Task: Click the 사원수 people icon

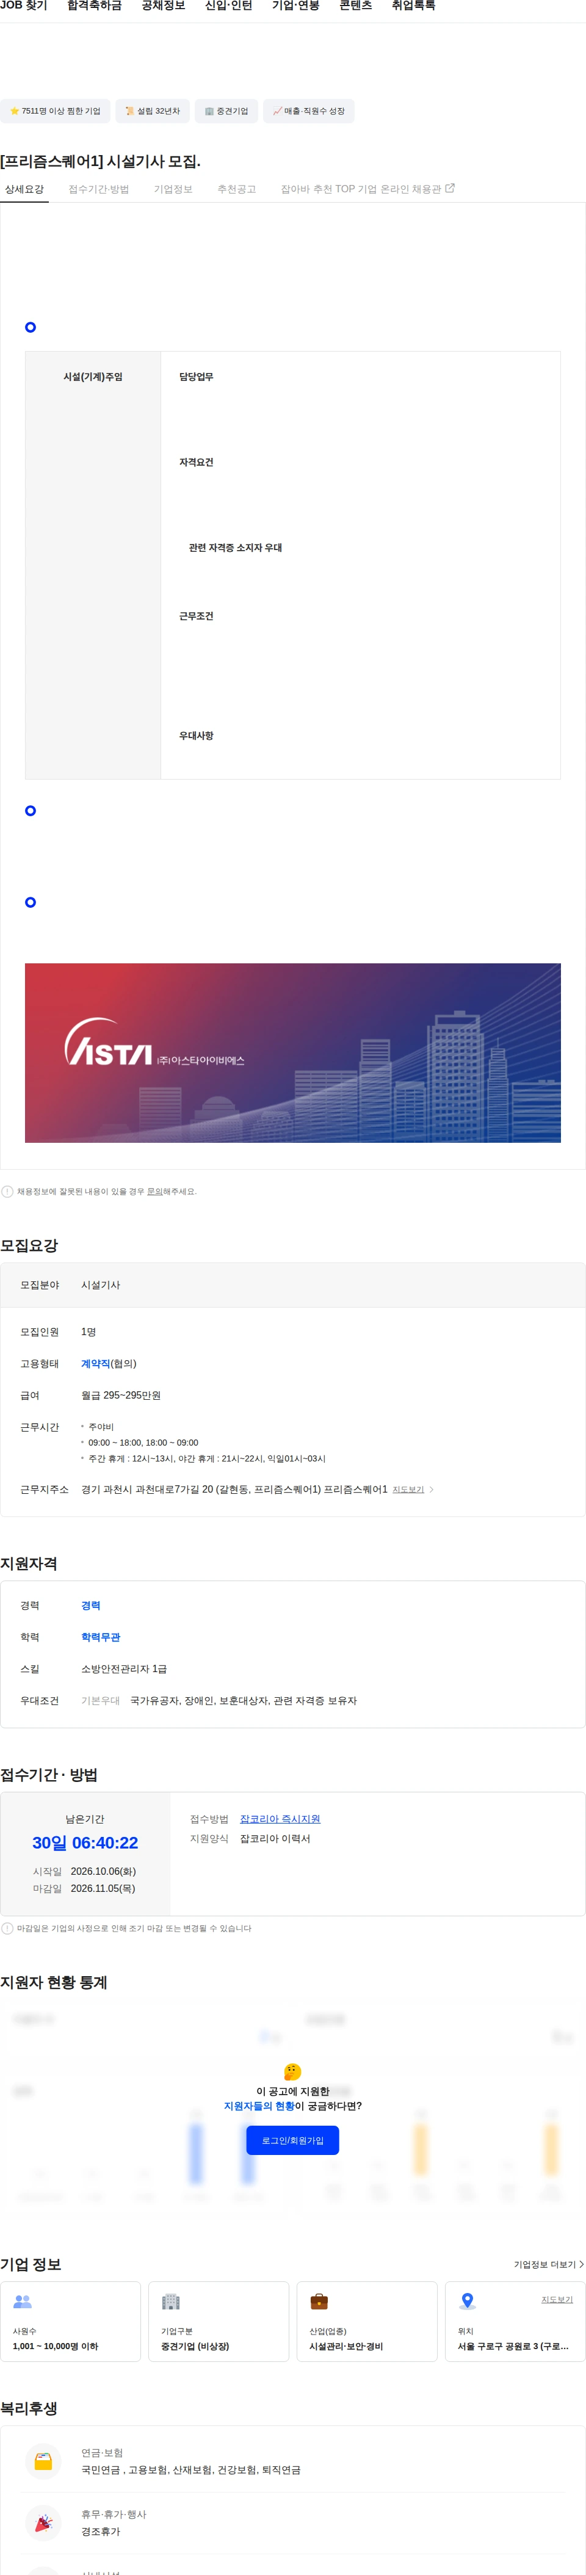Action: pyautogui.click(x=22, y=2301)
